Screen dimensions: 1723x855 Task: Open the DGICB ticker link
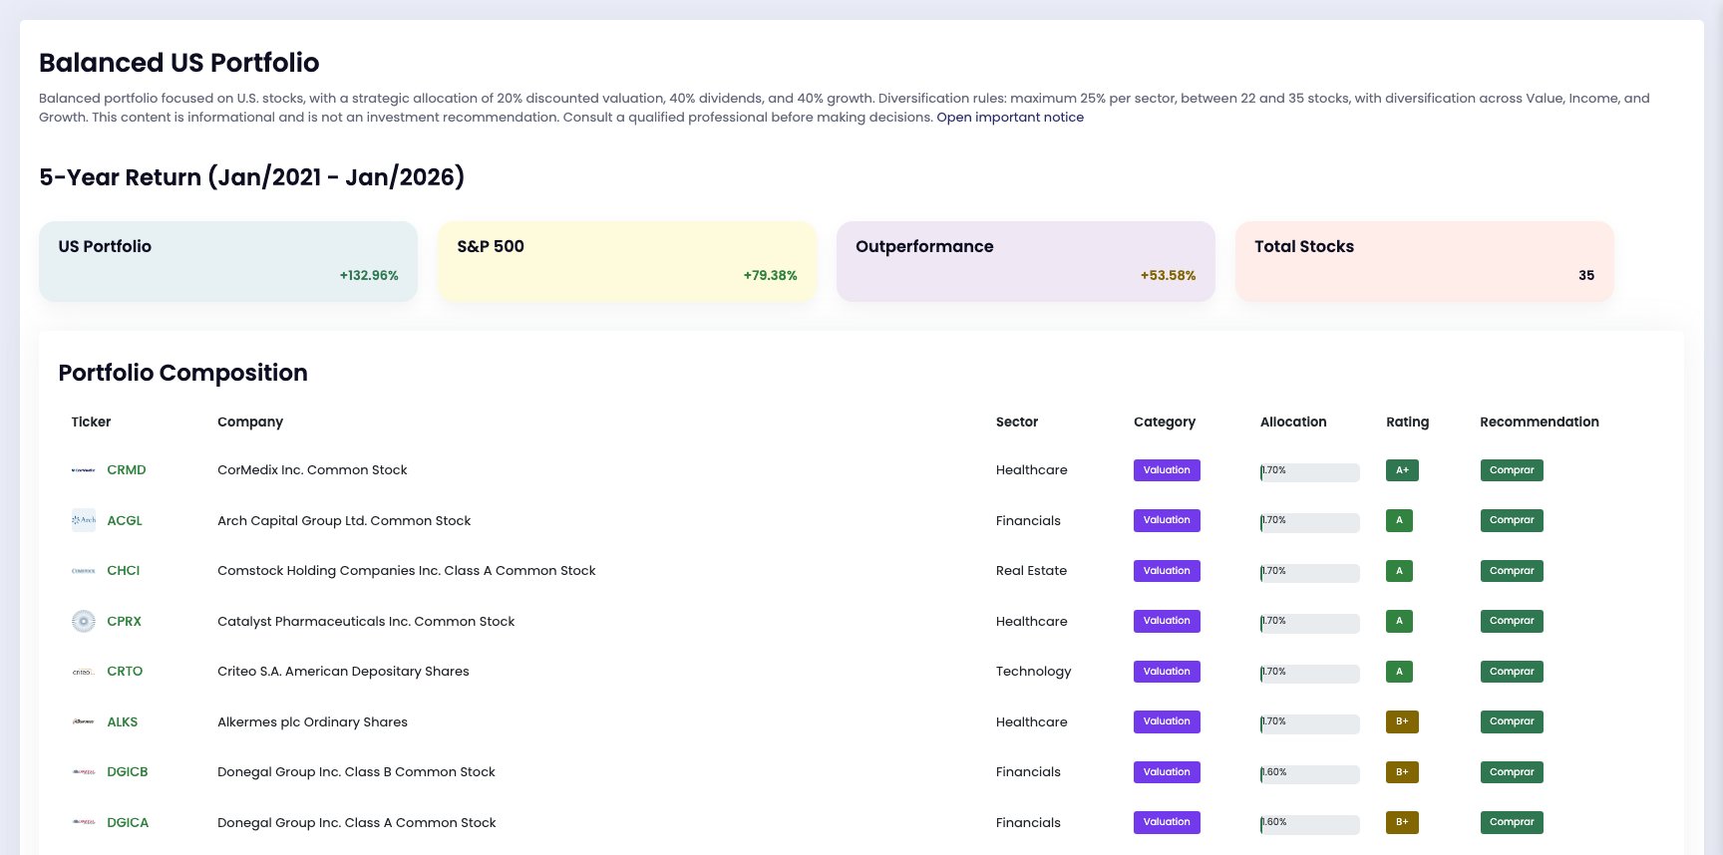click(x=128, y=772)
